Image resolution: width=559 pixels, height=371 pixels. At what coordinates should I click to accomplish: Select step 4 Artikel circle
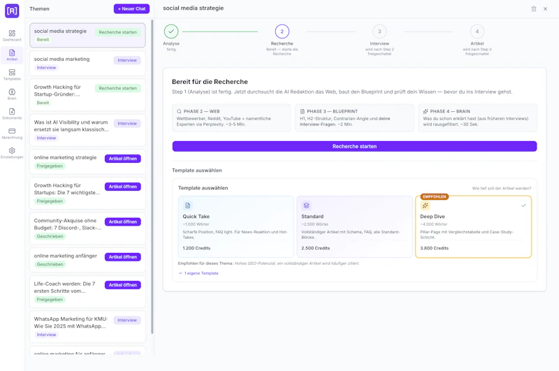477,31
